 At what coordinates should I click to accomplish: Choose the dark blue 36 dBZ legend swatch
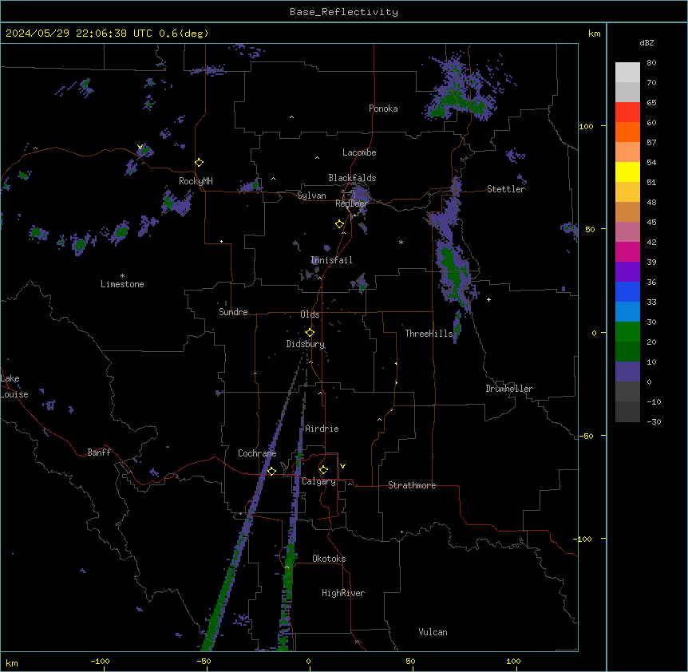click(627, 291)
